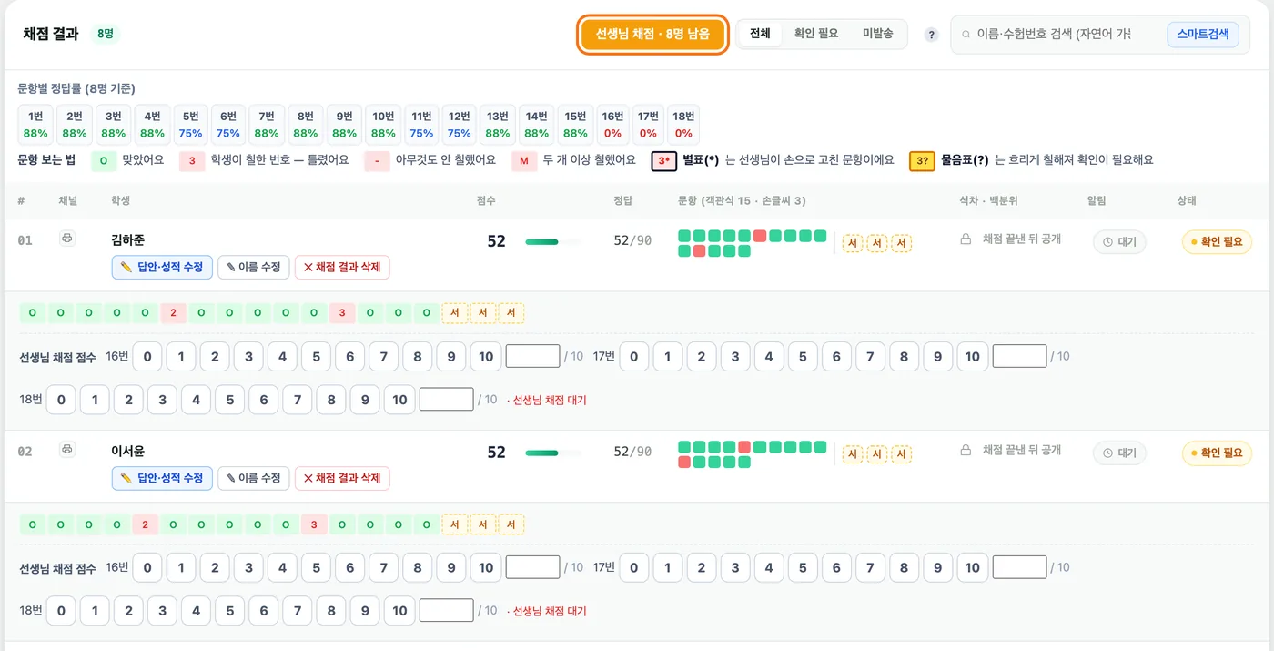Click 채점 결과 삭제 for 김하준
Screen dimensions: 1274x651
(342, 267)
